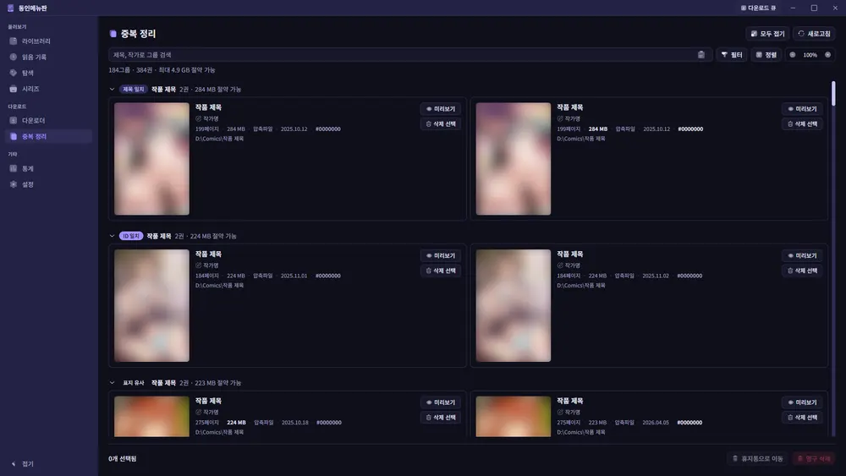Open 라이브러리 from the sidebar
Image resolution: width=846 pixels, height=476 pixels.
[x=48, y=41]
